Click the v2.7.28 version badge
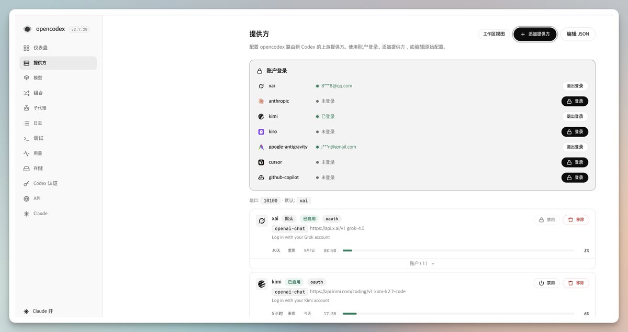 79,29
